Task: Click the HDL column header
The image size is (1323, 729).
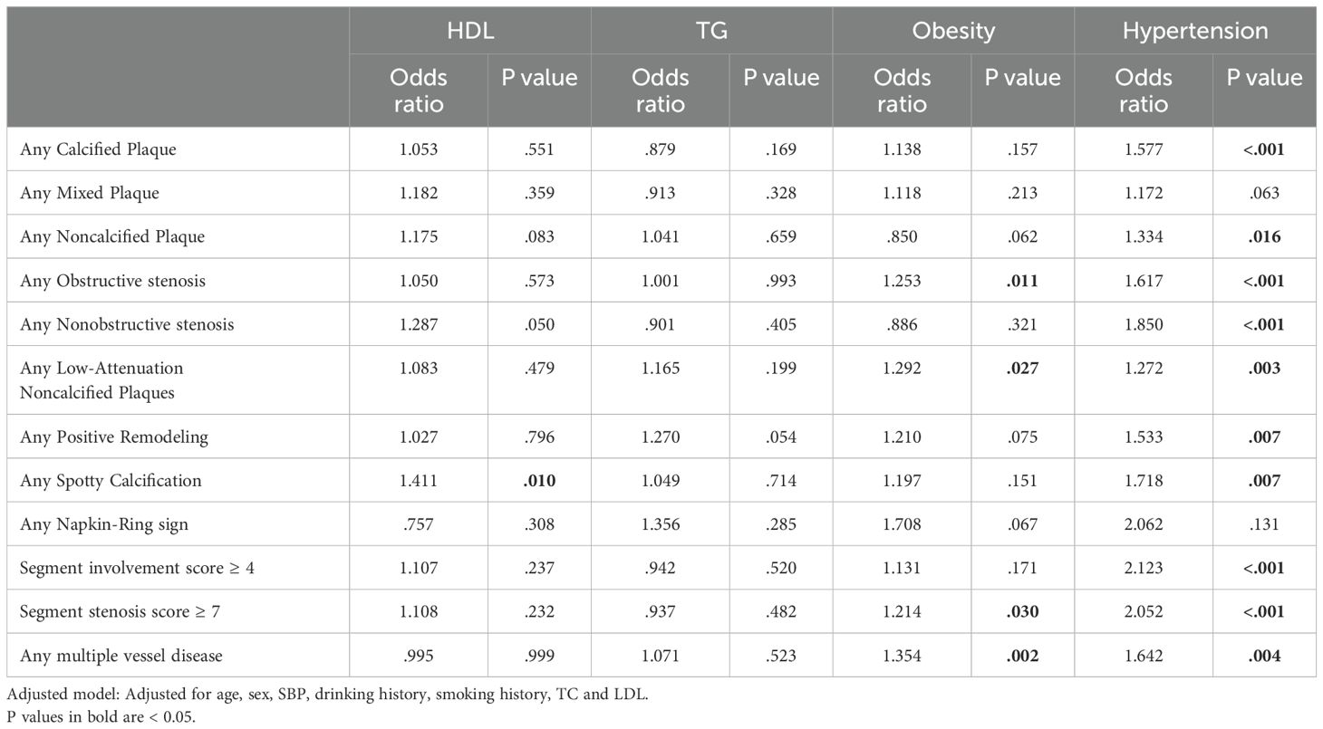Action: point(470,30)
